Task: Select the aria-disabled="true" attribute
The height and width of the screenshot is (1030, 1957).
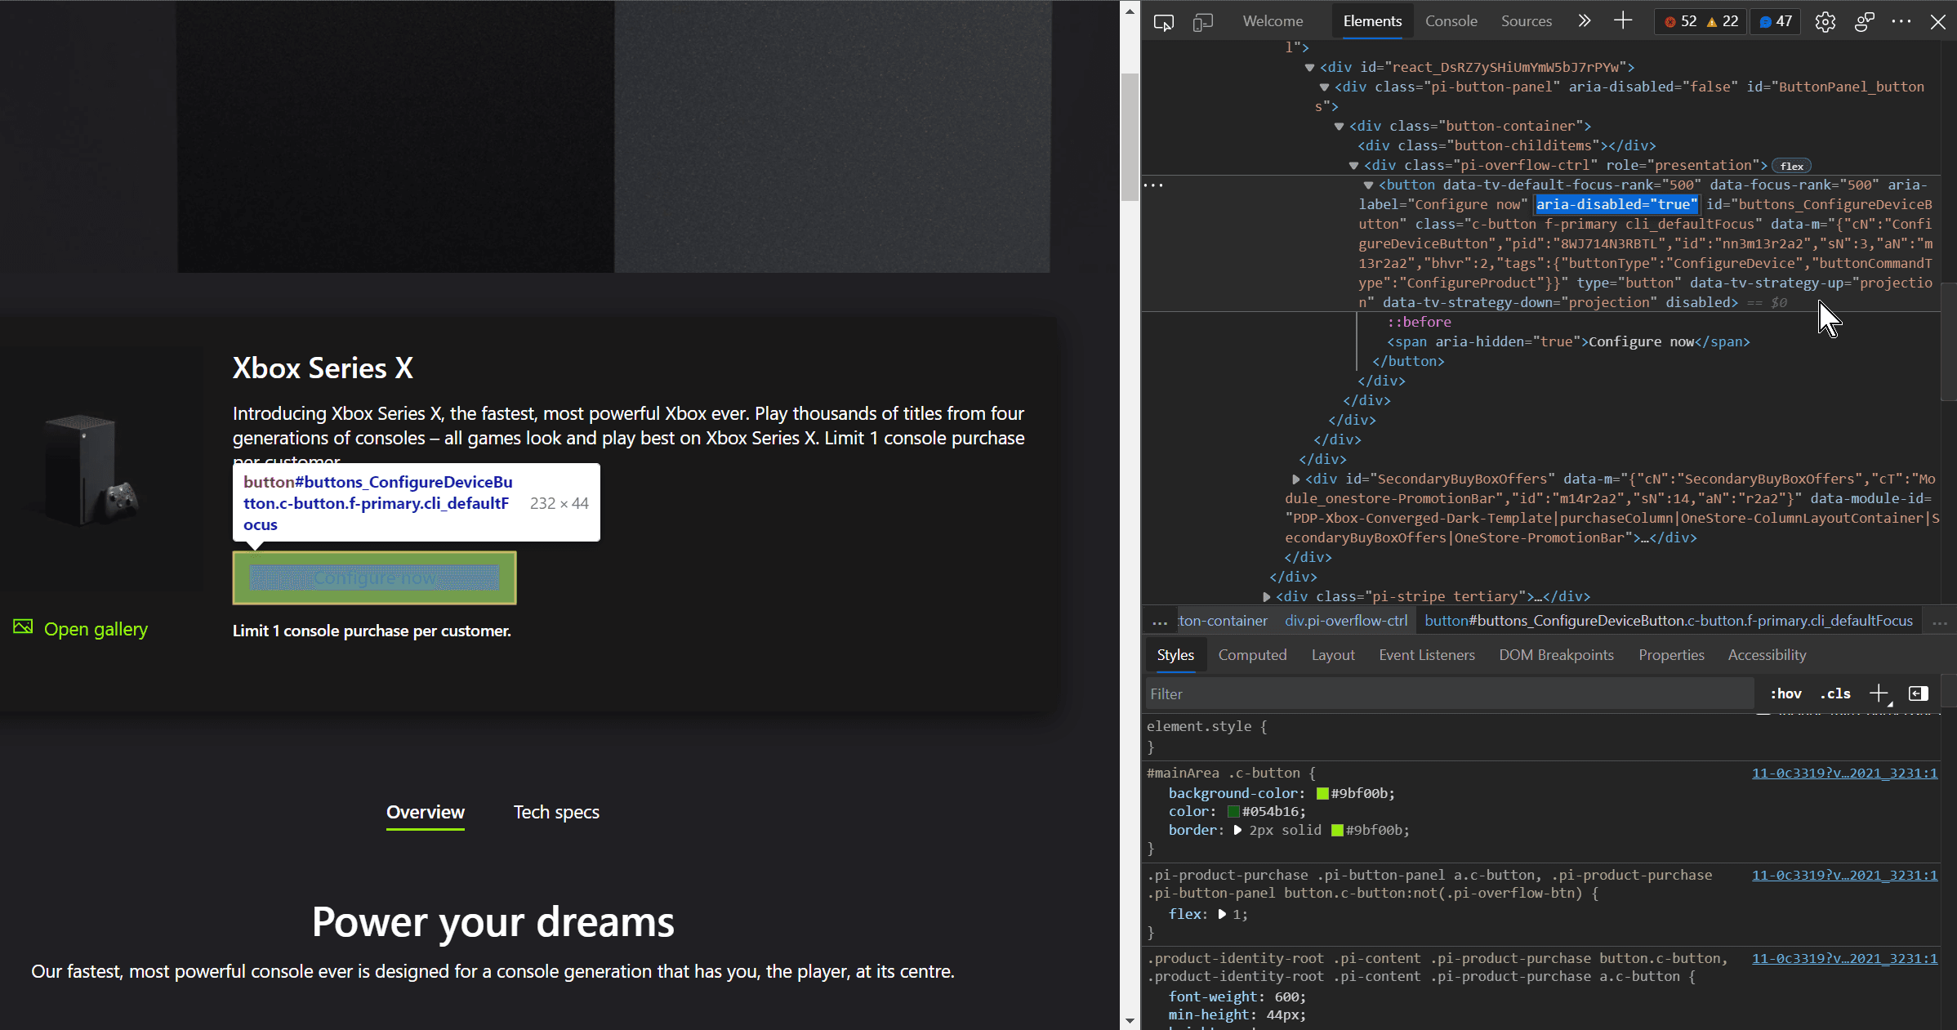Action: pyautogui.click(x=1617, y=204)
